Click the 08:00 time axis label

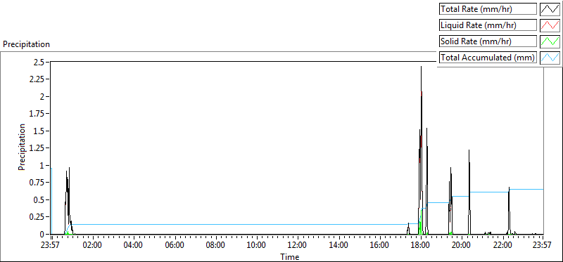(x=216, y=246)
